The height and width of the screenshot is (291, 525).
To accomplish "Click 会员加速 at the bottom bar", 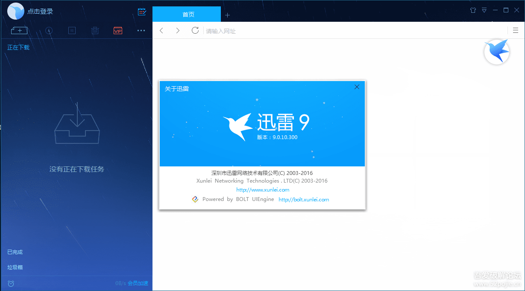I will point(137,283).
